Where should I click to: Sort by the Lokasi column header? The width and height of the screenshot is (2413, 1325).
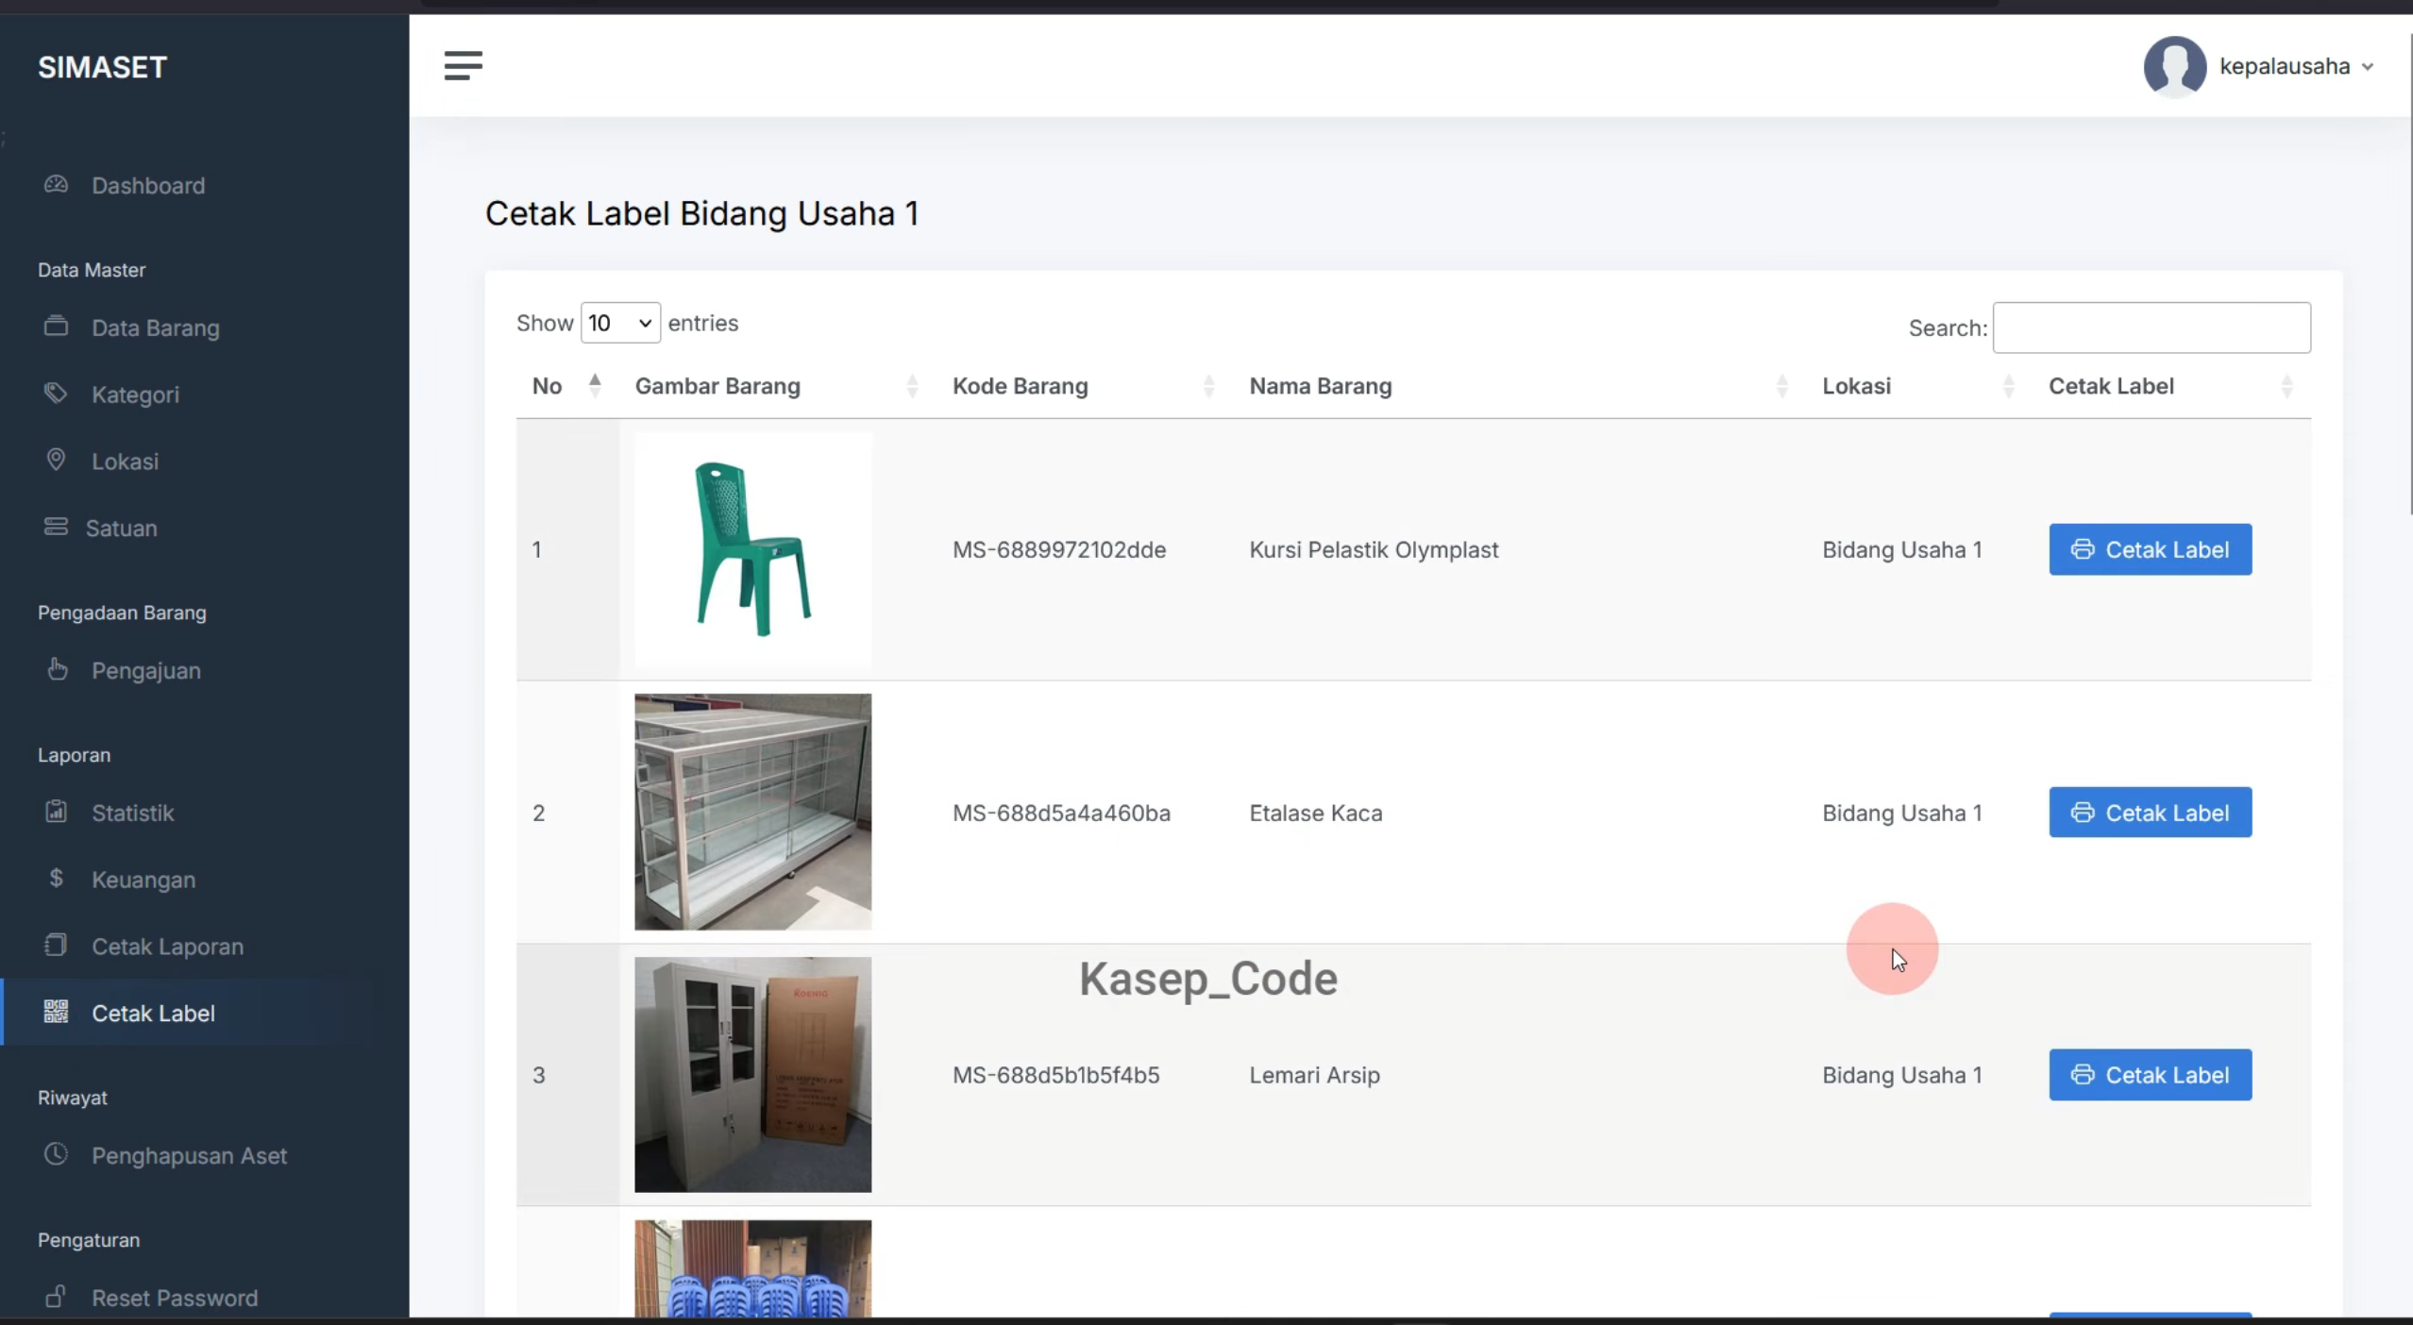[x=1918, y=386]
